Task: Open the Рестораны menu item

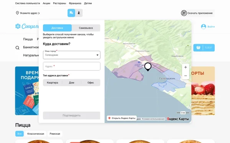Action: pyautogui.click(x=59, y=3)
